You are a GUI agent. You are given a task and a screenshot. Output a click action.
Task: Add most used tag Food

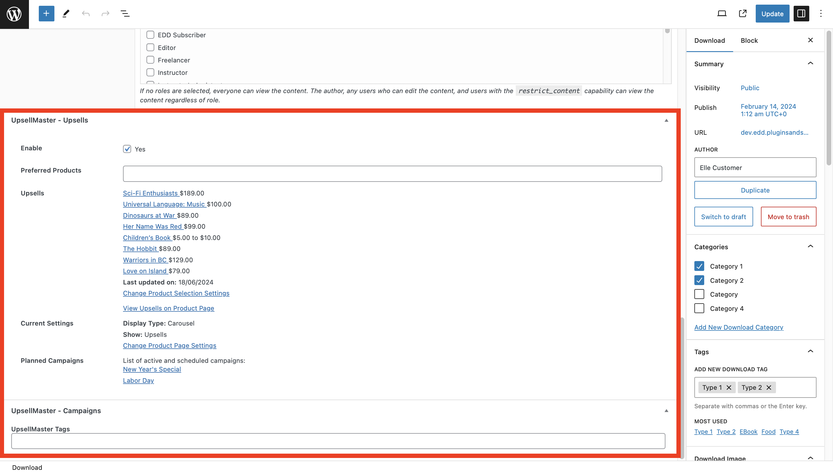pos(768,431)
